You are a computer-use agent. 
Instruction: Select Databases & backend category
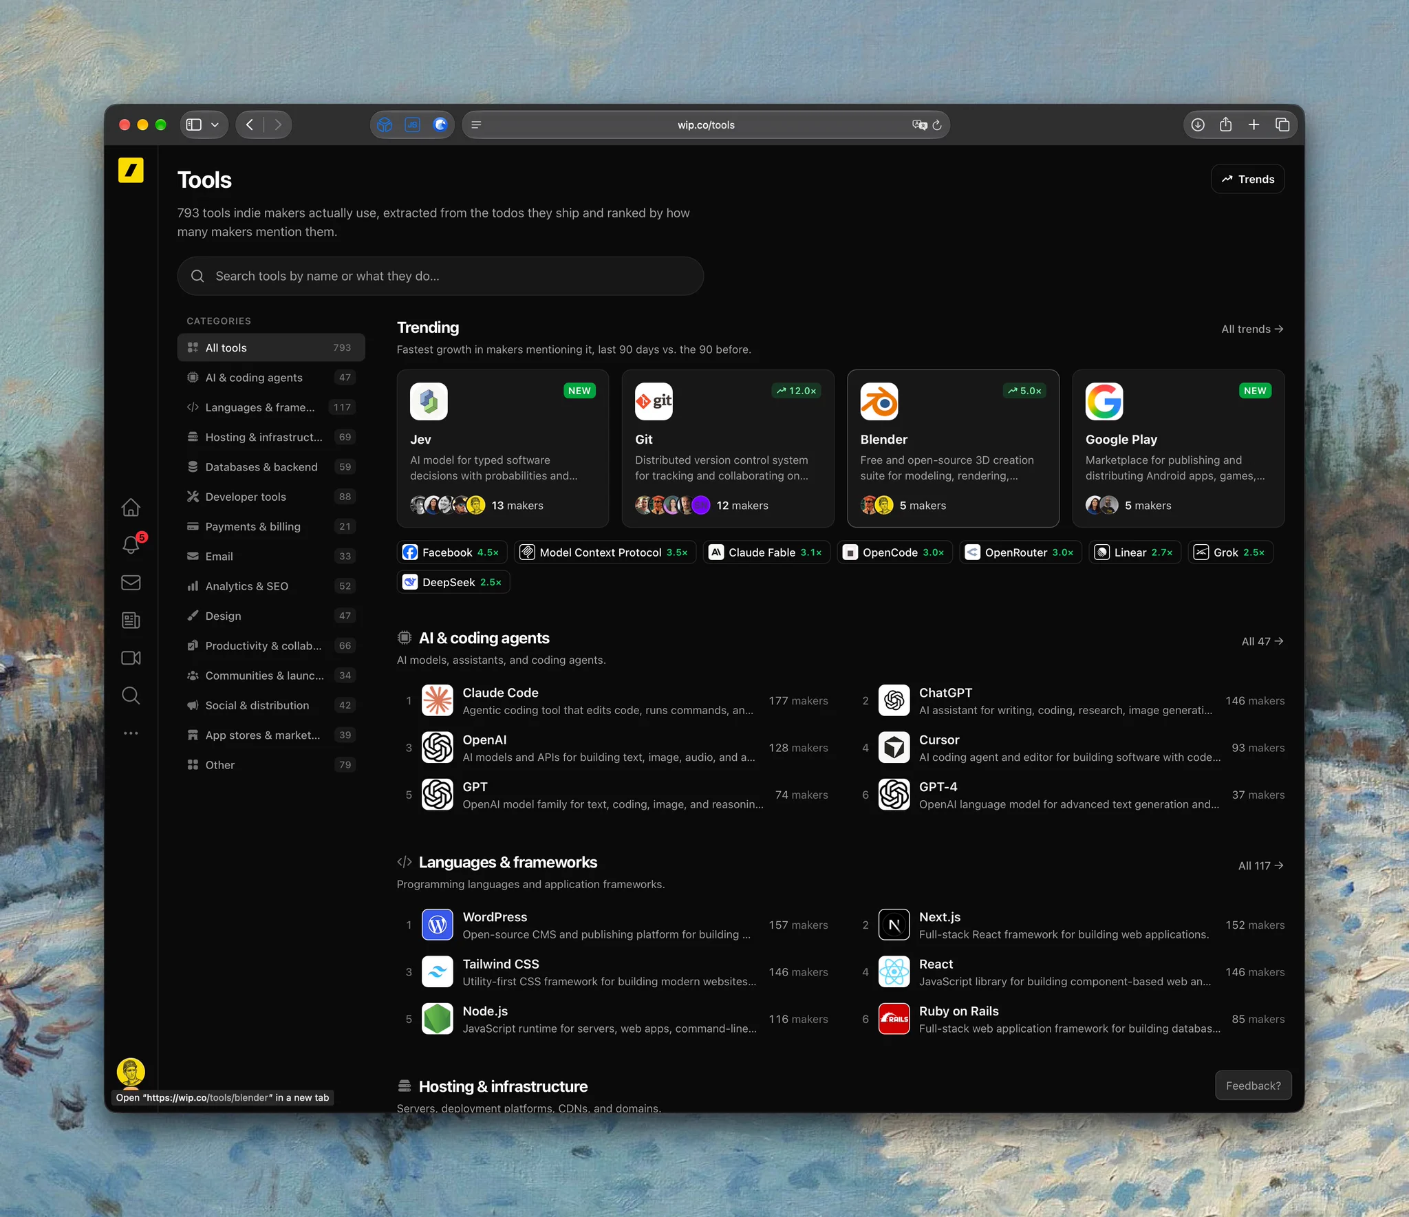coord(271,467)
